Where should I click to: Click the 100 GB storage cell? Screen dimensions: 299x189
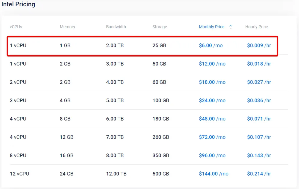[161, 101]
